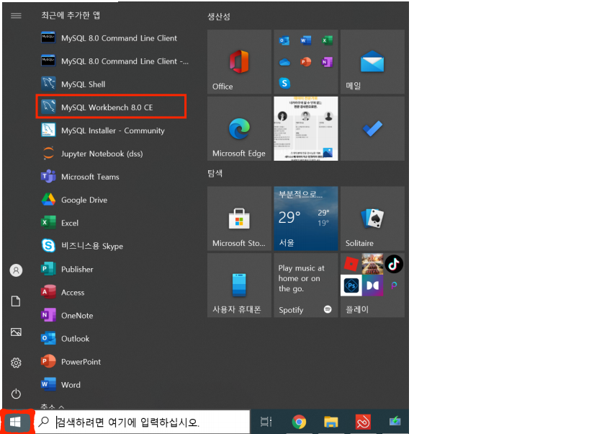Expand the Start menu hamburger navigation

point(16,15)
